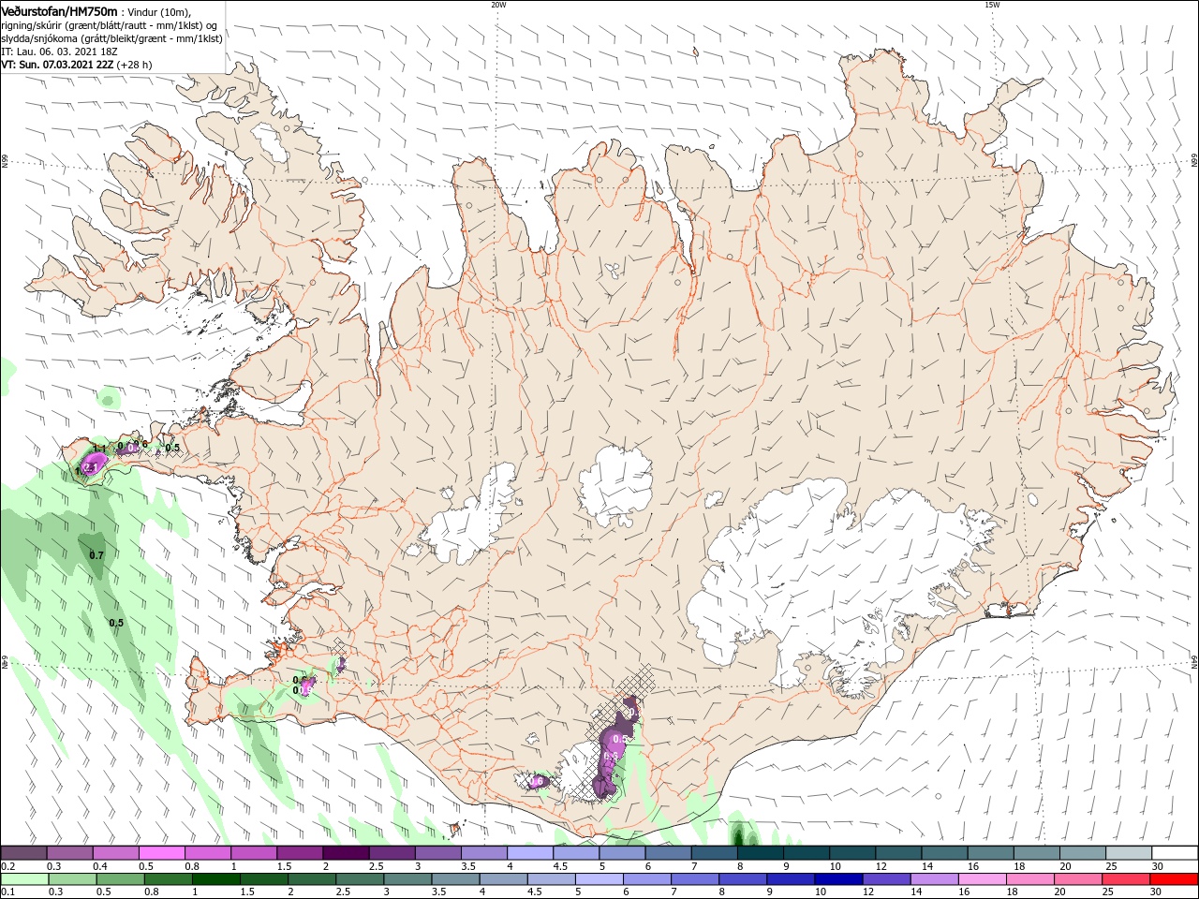Image resolution: width=1199 pixels, height=899 pixels.
Task: Click the bright pink 0.5 swatch in upper legend row
Action: coord(161,853)
